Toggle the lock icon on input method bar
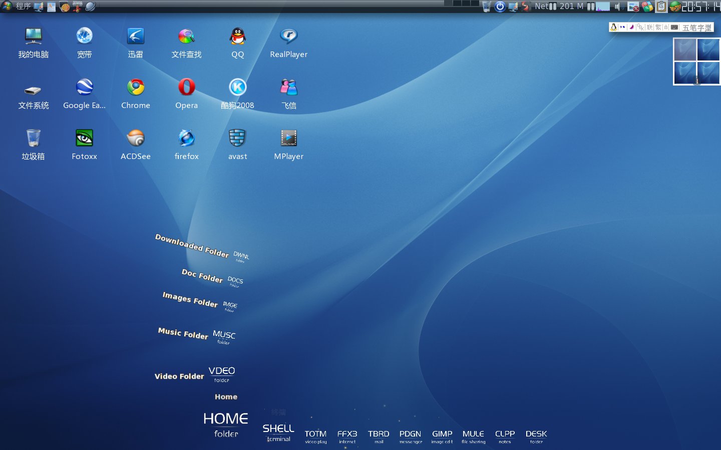 click(666, 27)
